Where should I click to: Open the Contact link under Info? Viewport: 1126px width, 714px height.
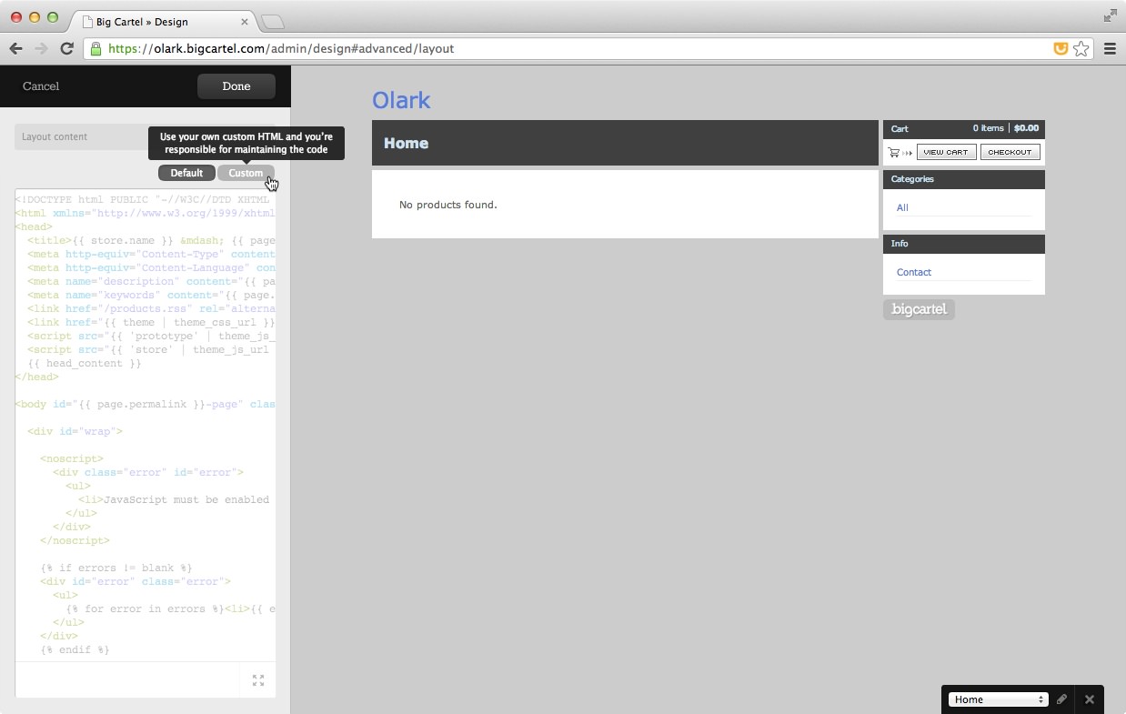click(x=914, y=272)
